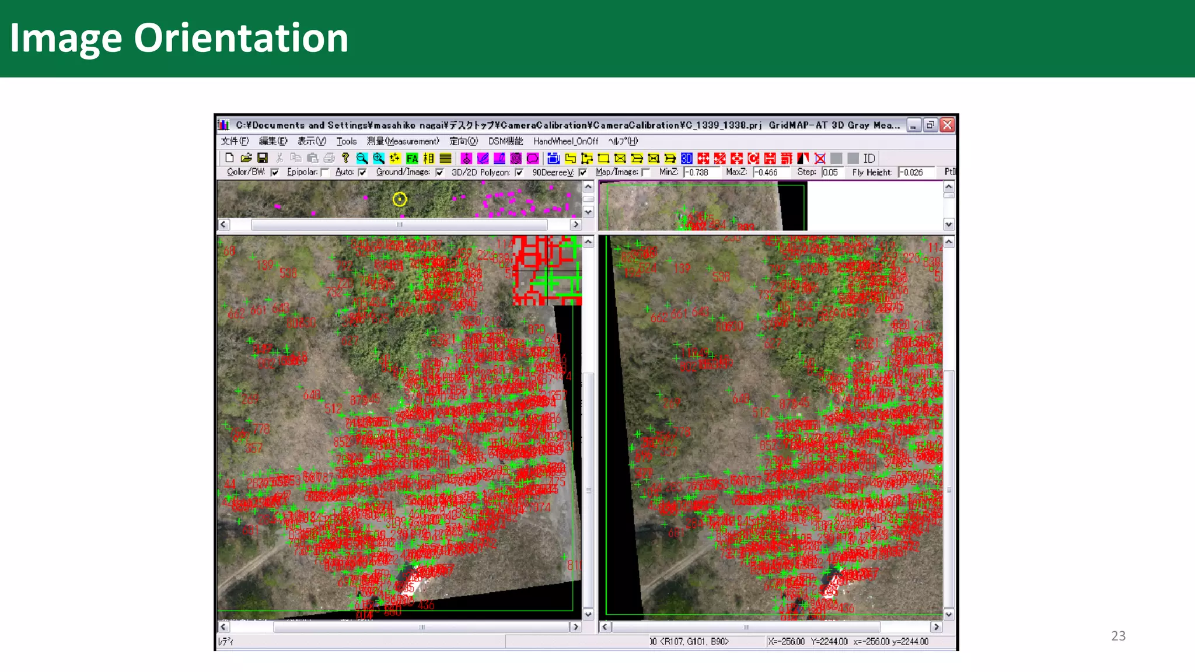Screen dimensions: 1195x672
Task: Click the New file toolbar icon
Action: click(229, 158)
